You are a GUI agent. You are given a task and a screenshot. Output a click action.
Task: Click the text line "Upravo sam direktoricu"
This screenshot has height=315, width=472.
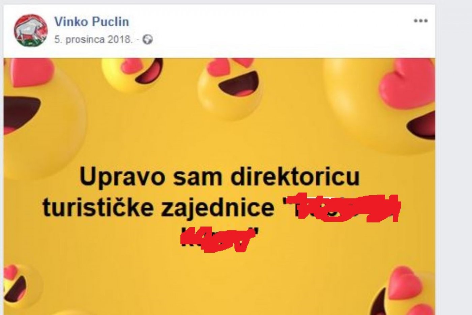(219, 177)
